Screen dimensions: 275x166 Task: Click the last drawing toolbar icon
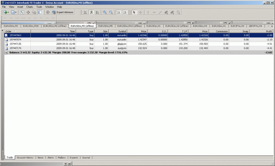[x=178, y=12]
